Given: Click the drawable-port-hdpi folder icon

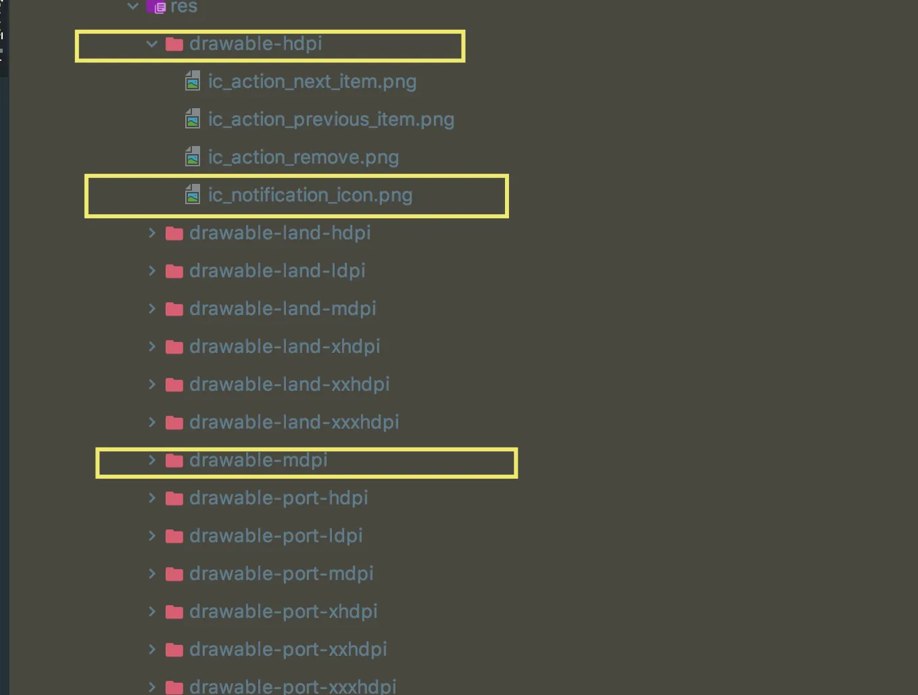Looking at the screenshot, I should pos(174,498).
